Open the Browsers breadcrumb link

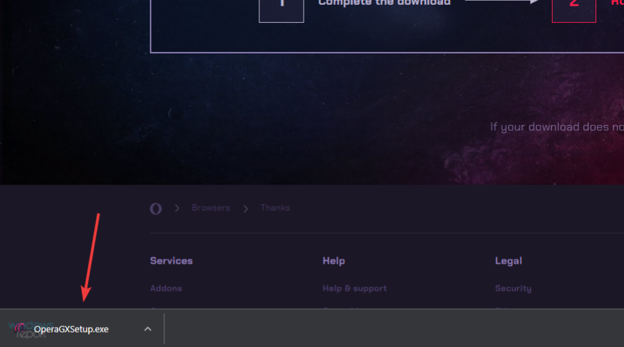click(211, 208)
